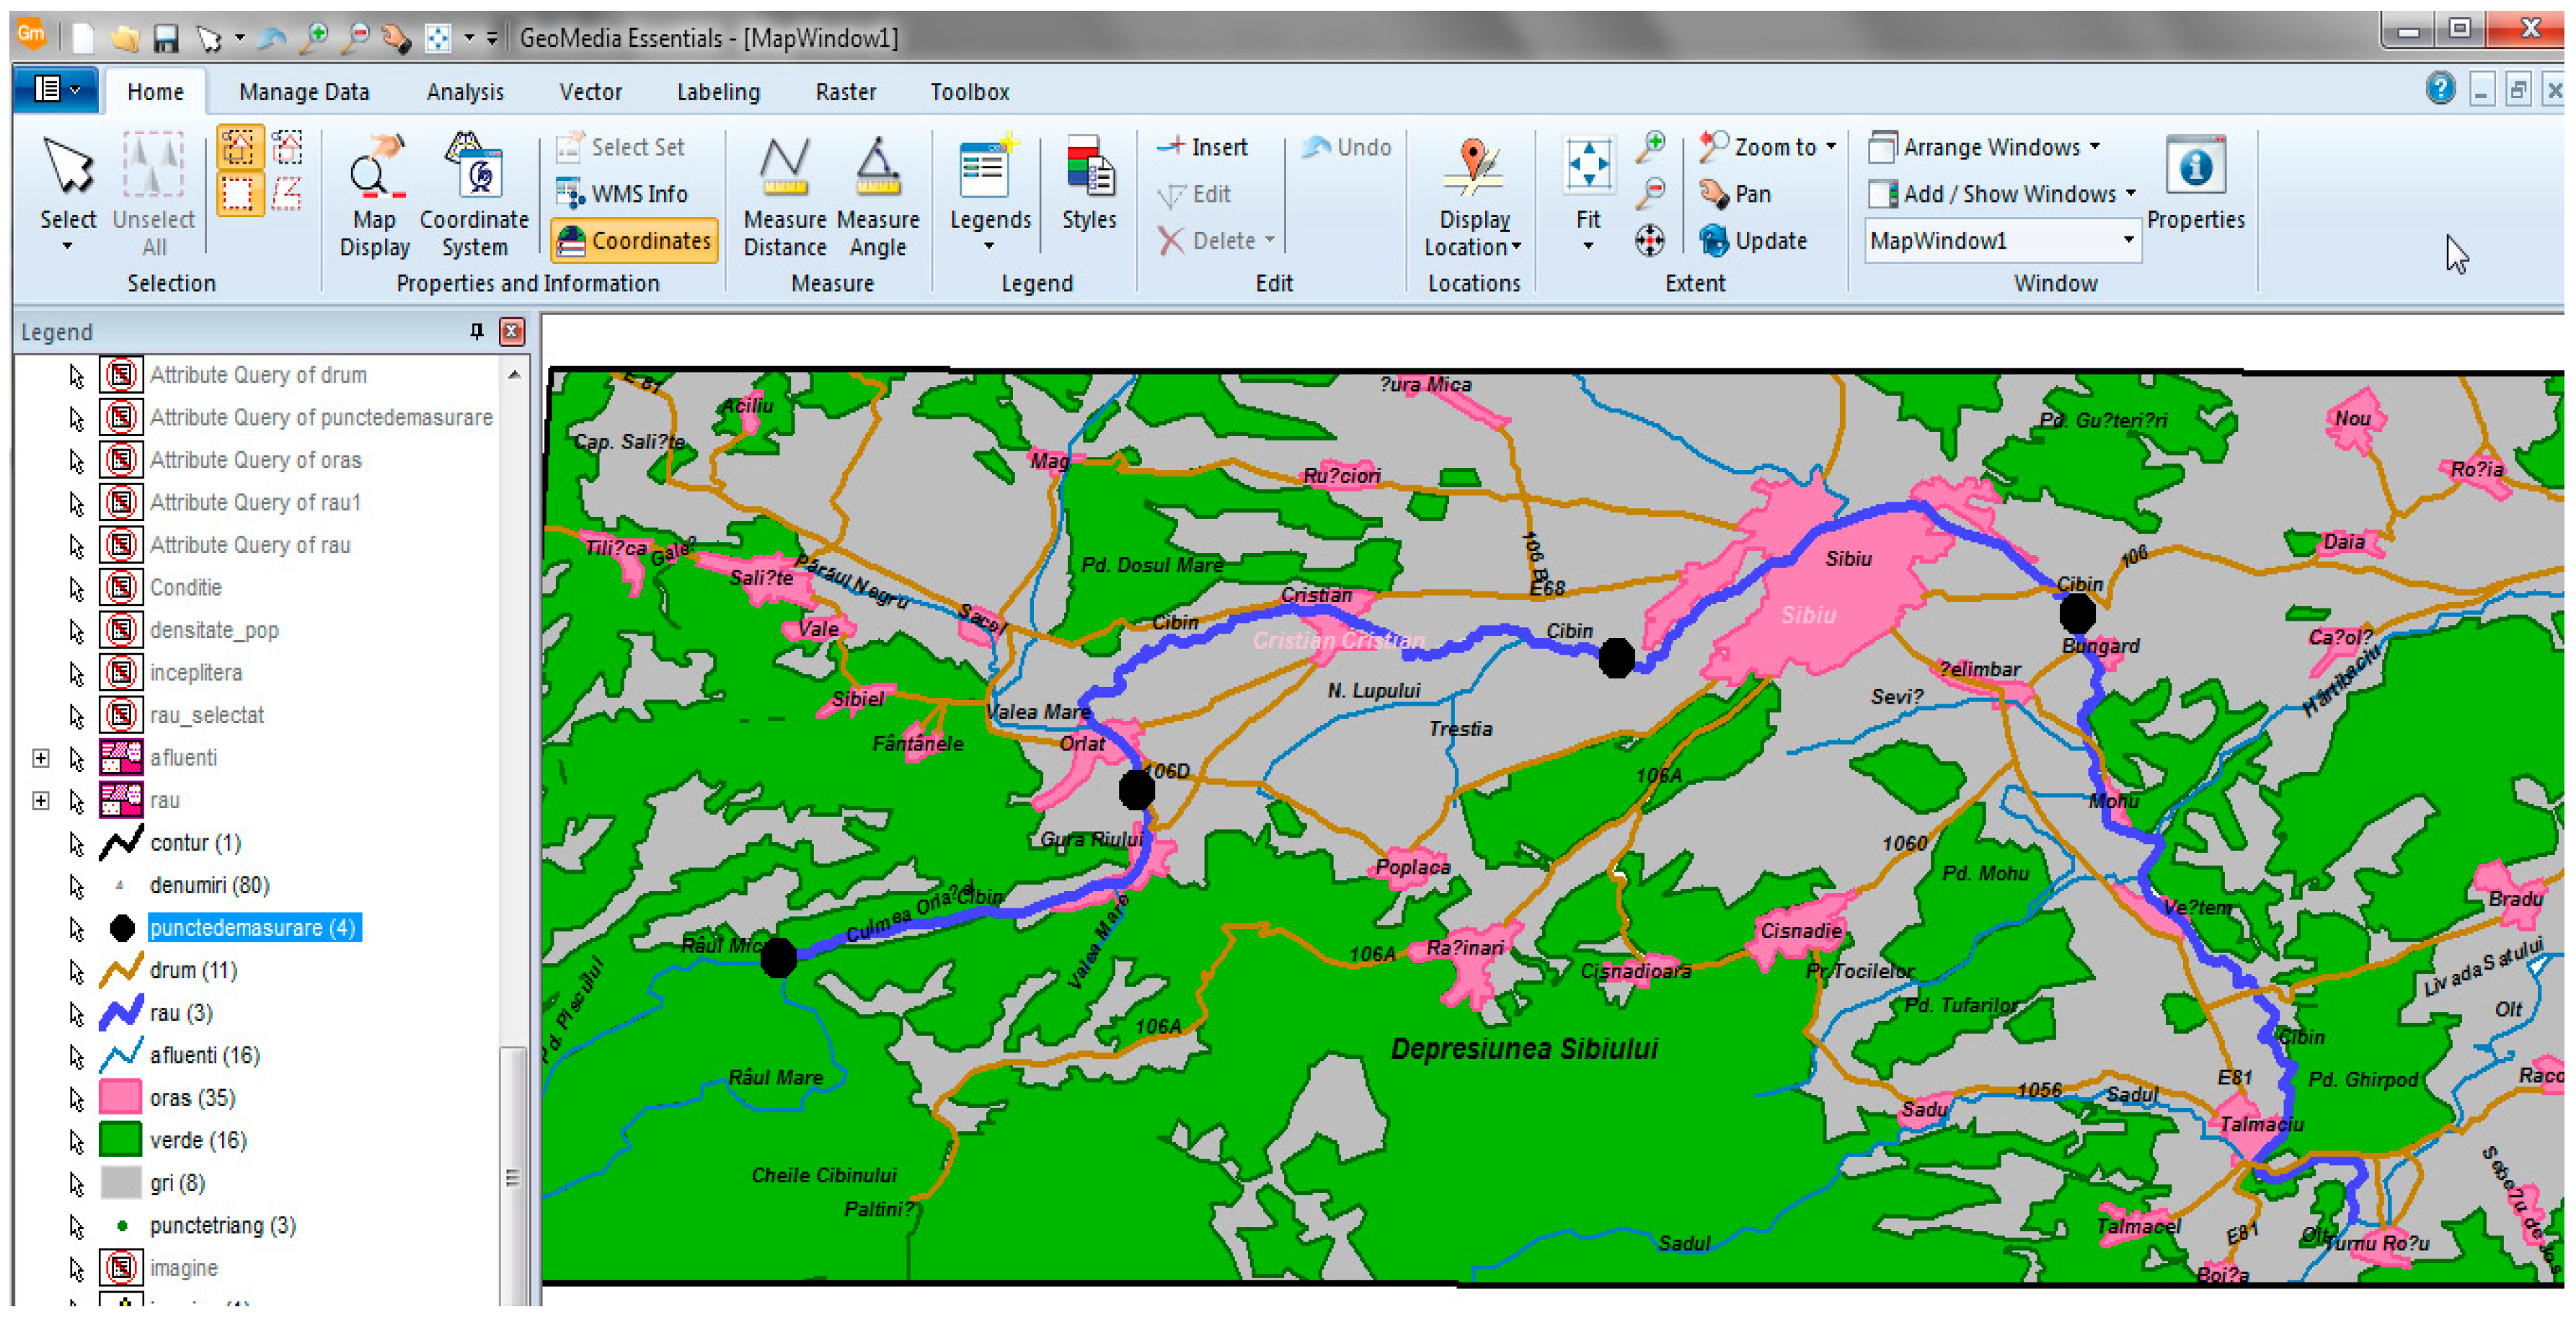Open the Raster ribbon tab

pyautogui.click(x=845, y=92)
